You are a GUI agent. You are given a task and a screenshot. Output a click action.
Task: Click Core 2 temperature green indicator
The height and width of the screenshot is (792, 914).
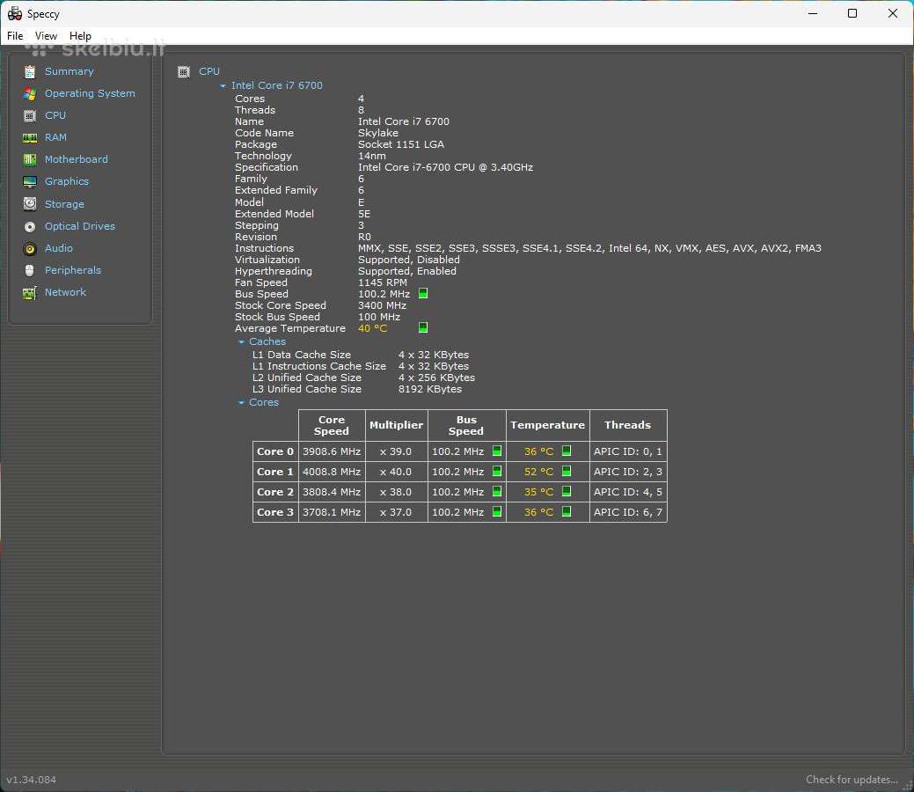(x=566, y=492)
